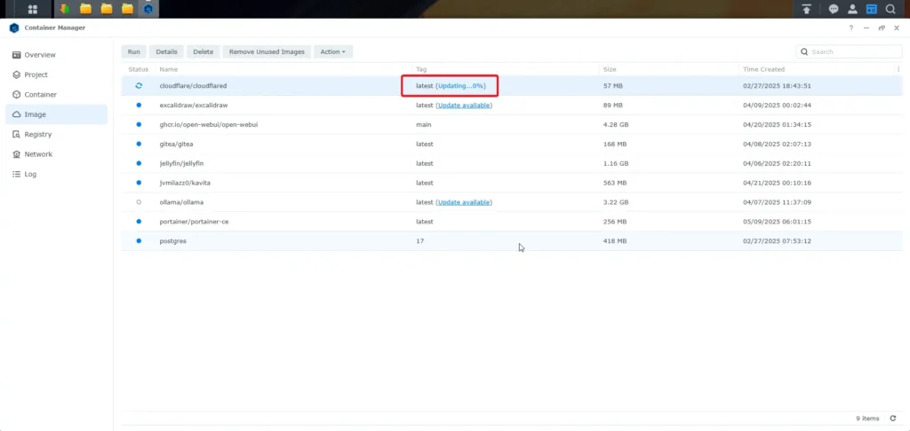The image size is (910, 431).
Task: Click the Updating...0% progress text for cloudflared
Action: (x=461, y=86)
